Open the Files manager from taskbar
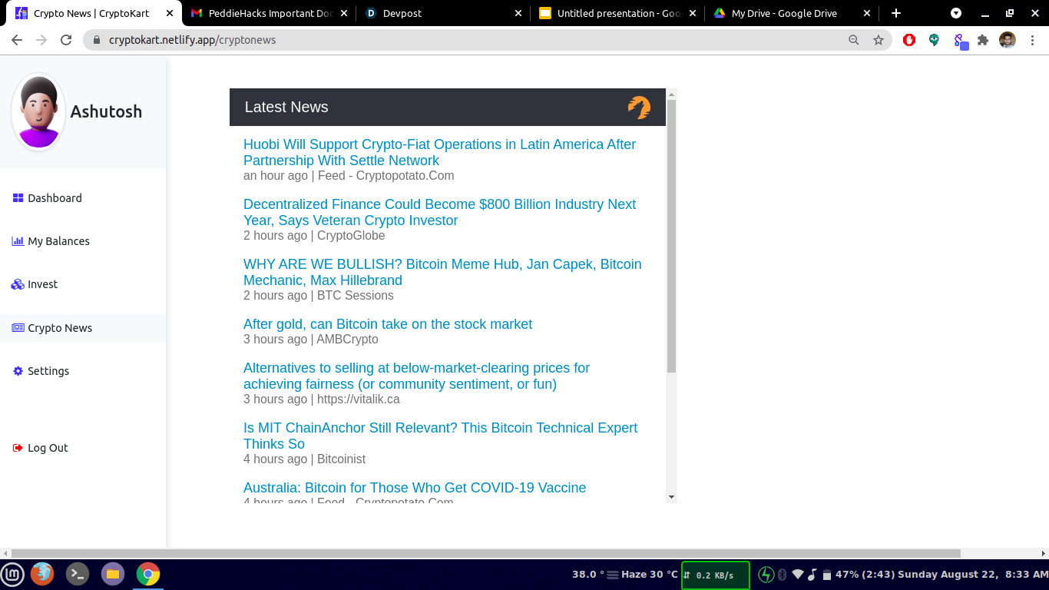 click(113, 574)
